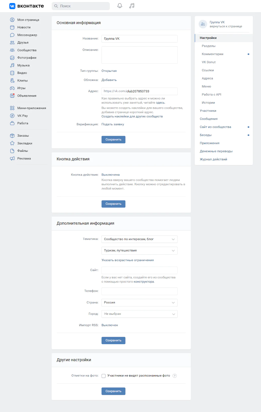Image resolution: width=261 pixels, height=412 pixels.
Task: Open the Участники settings tab
Action: [208, 111]
